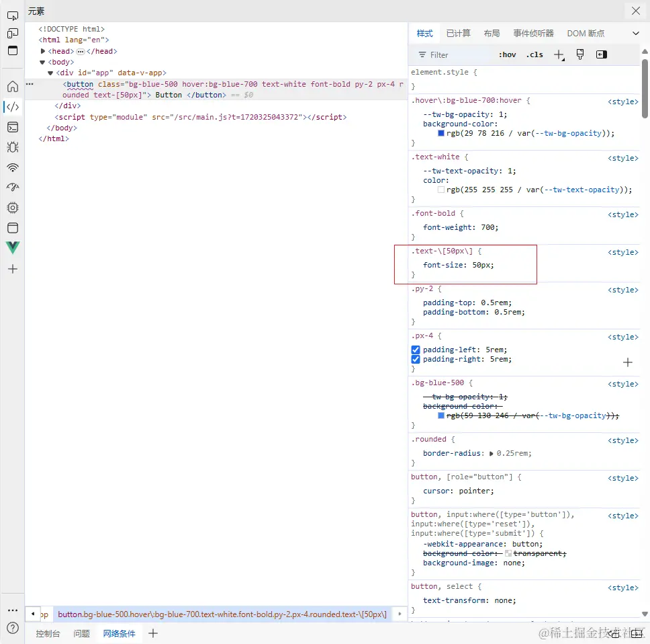Open color picker for rgb(29 78 216) swatch
The width and height of the screenshot is (650, 644).
click(441, 133)
